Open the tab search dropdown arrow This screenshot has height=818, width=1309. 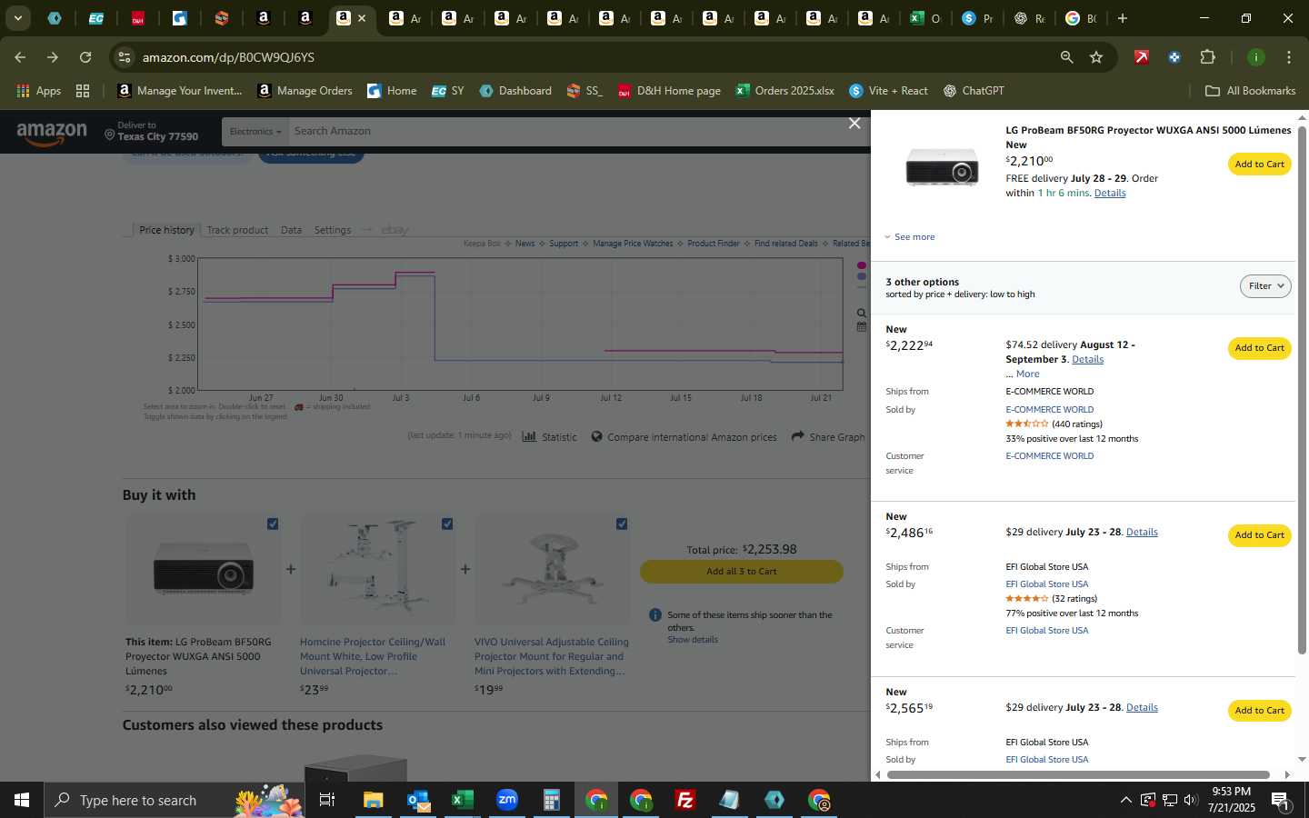[17, 18]
